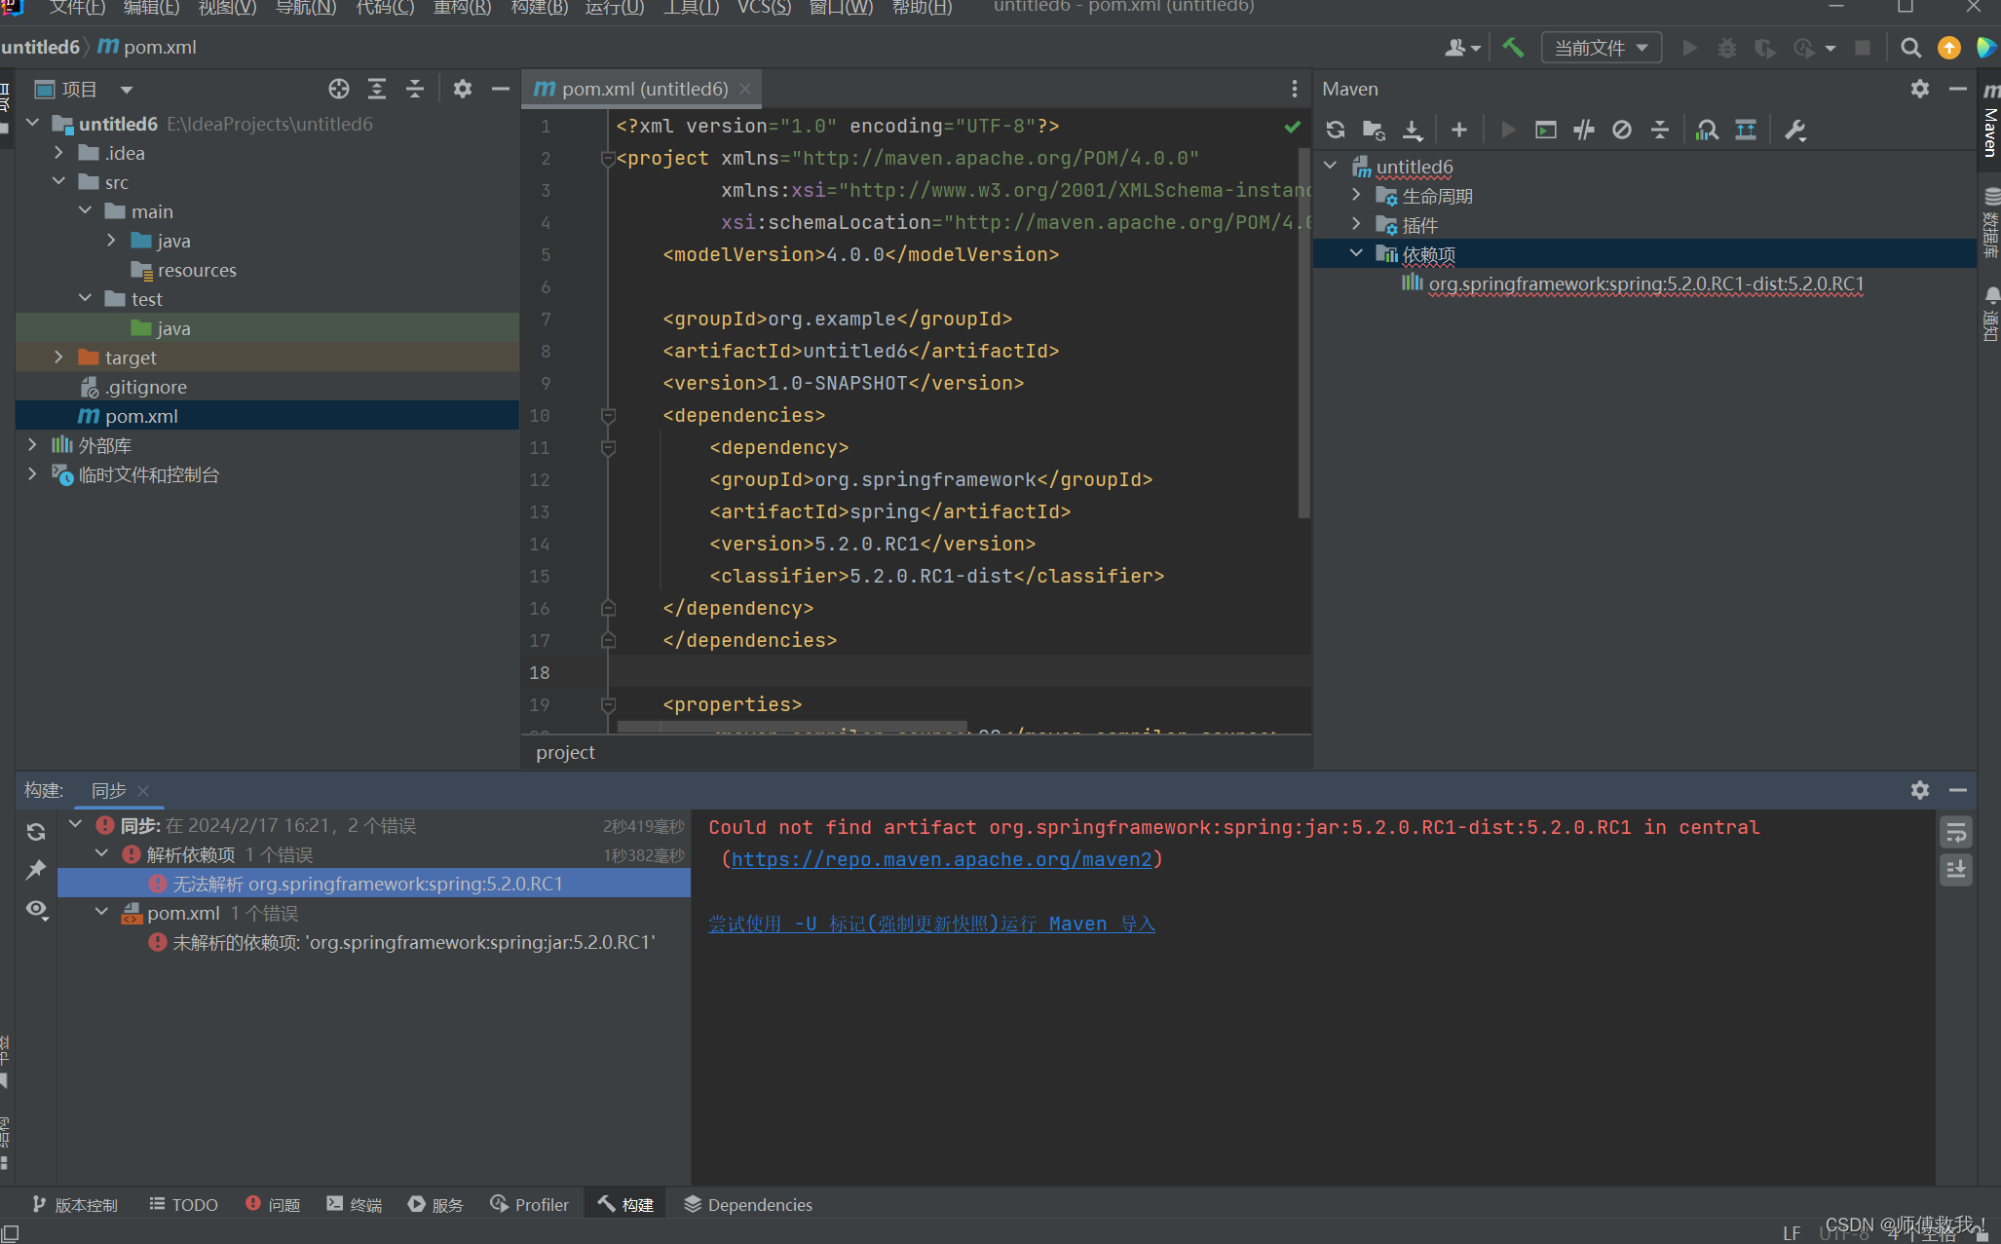2001x1244 pixels.
Task: Open project panel options gear icon
Action: point(463,89)
